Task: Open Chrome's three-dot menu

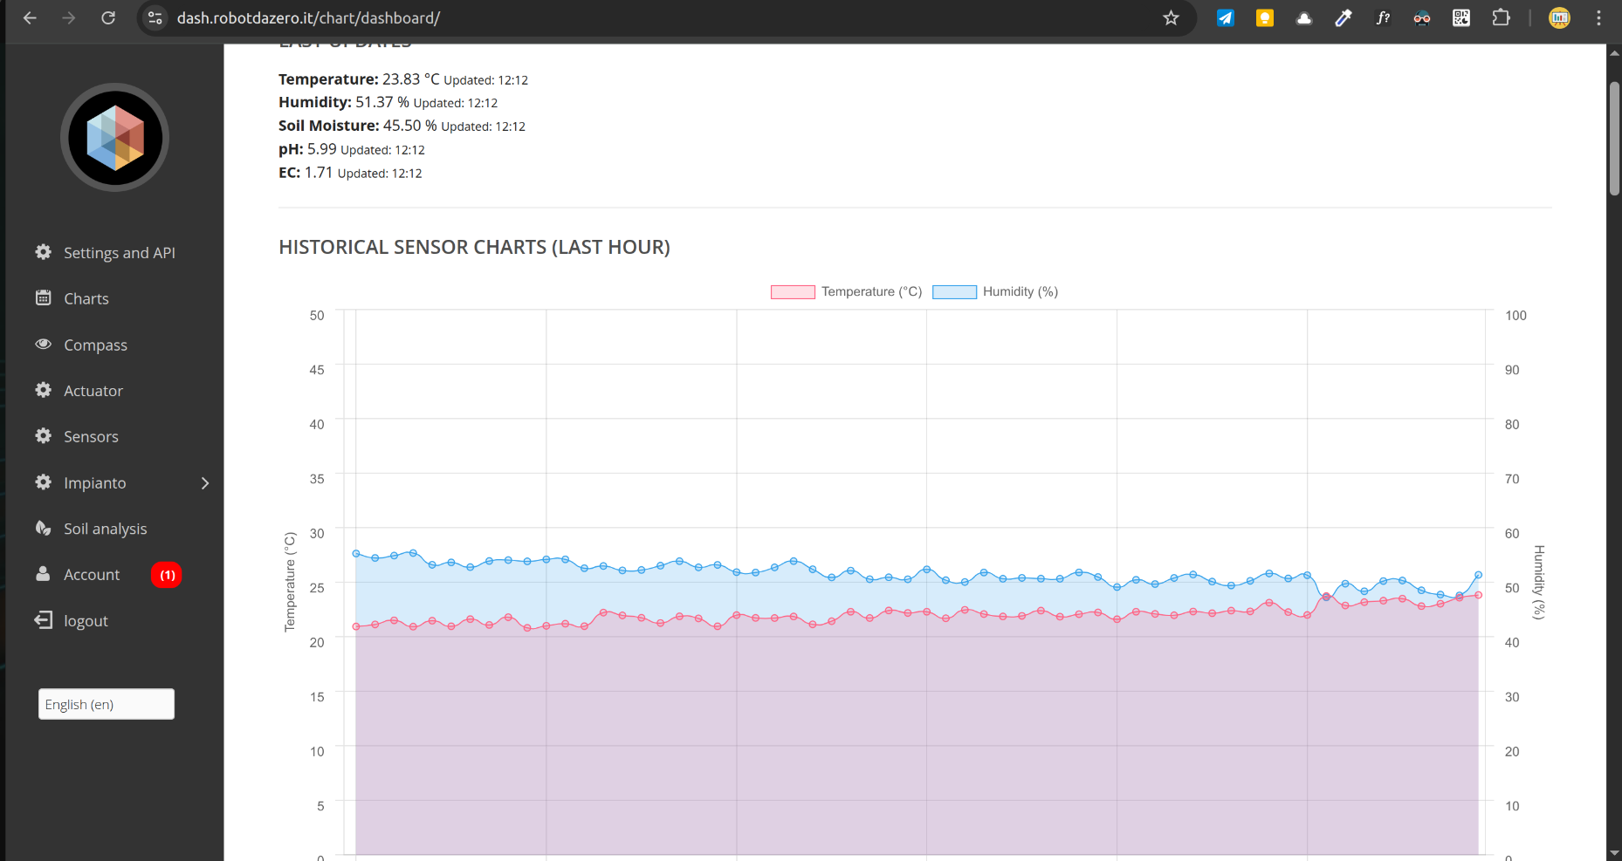Action: [x=1598, y=17]
